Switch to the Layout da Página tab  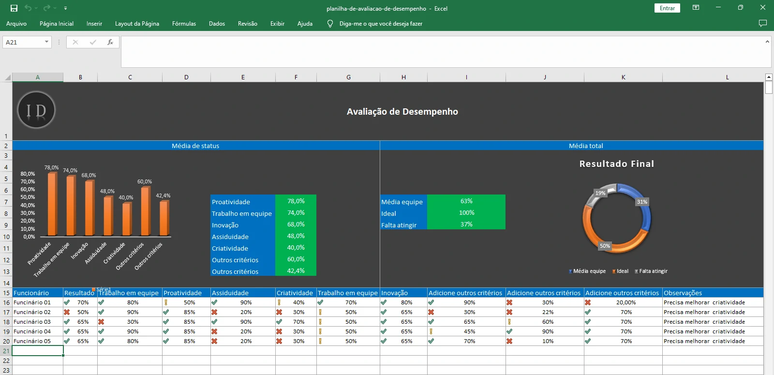click(137, 24)
